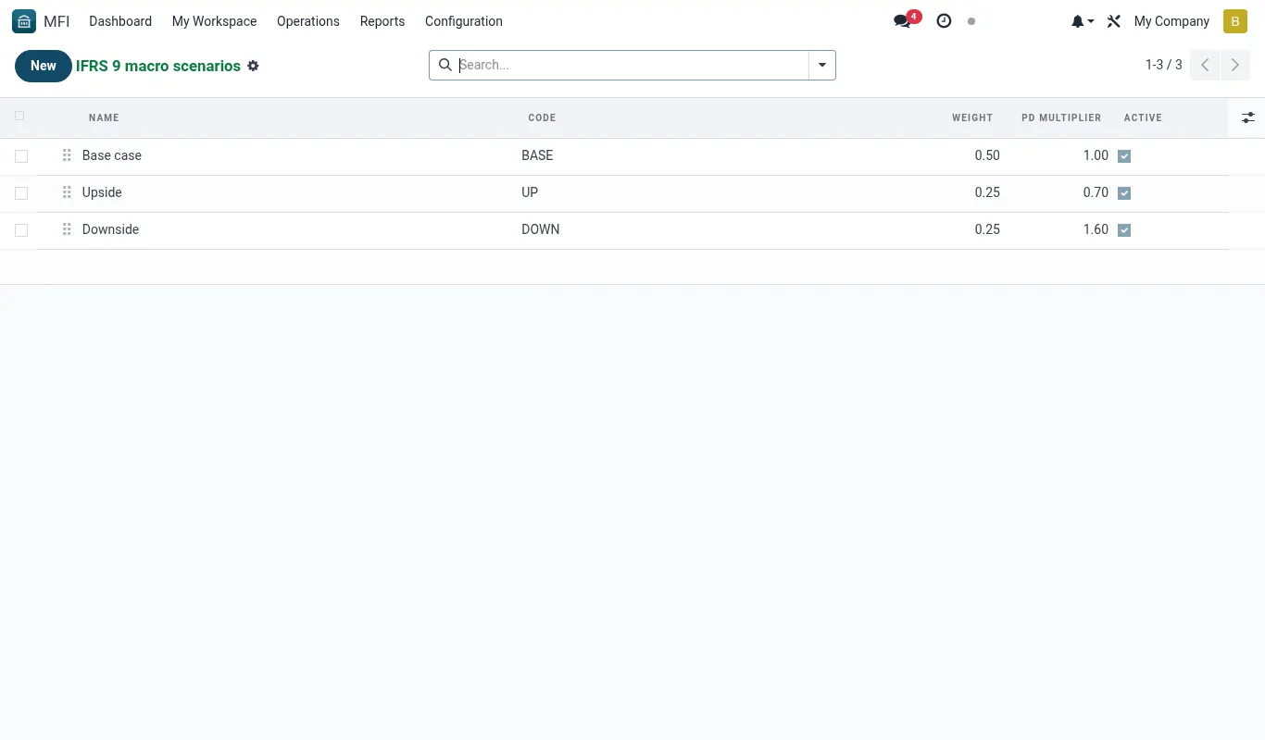This screenshot has height=740, width=1265.
Task: Open the notification bell dropdown
Action: (1083, 21)
